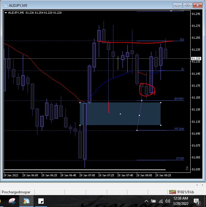
Task: Click the Prochargedmopar profile name in status bar
Action: pyautogui.click(x=16, y=192)
